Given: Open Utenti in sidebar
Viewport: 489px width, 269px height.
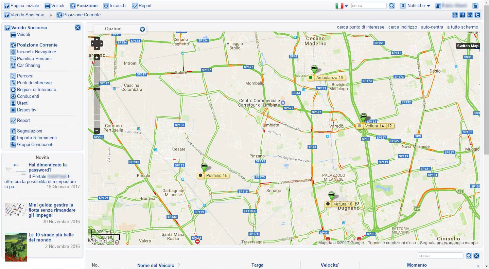Looking at the screenshot, I should tap(19, 103).
